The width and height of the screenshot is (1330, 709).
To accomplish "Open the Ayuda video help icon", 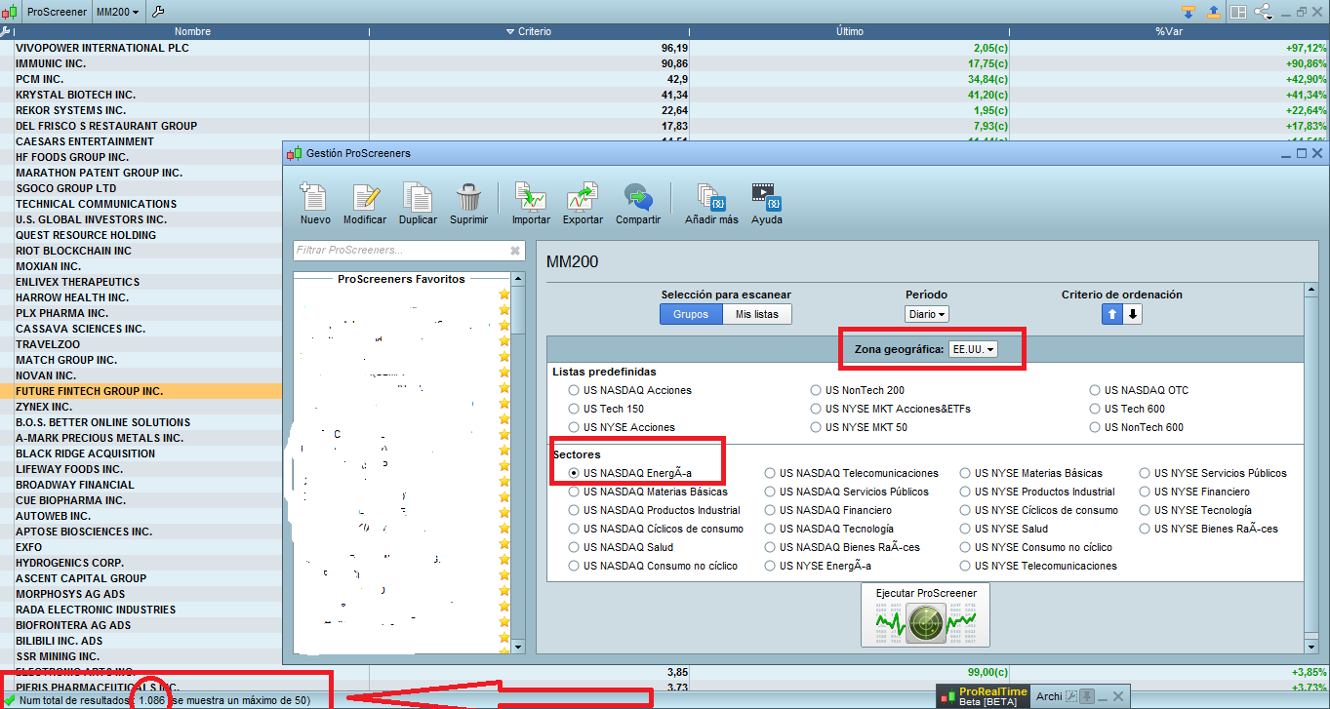I will [x=766, y=197].
